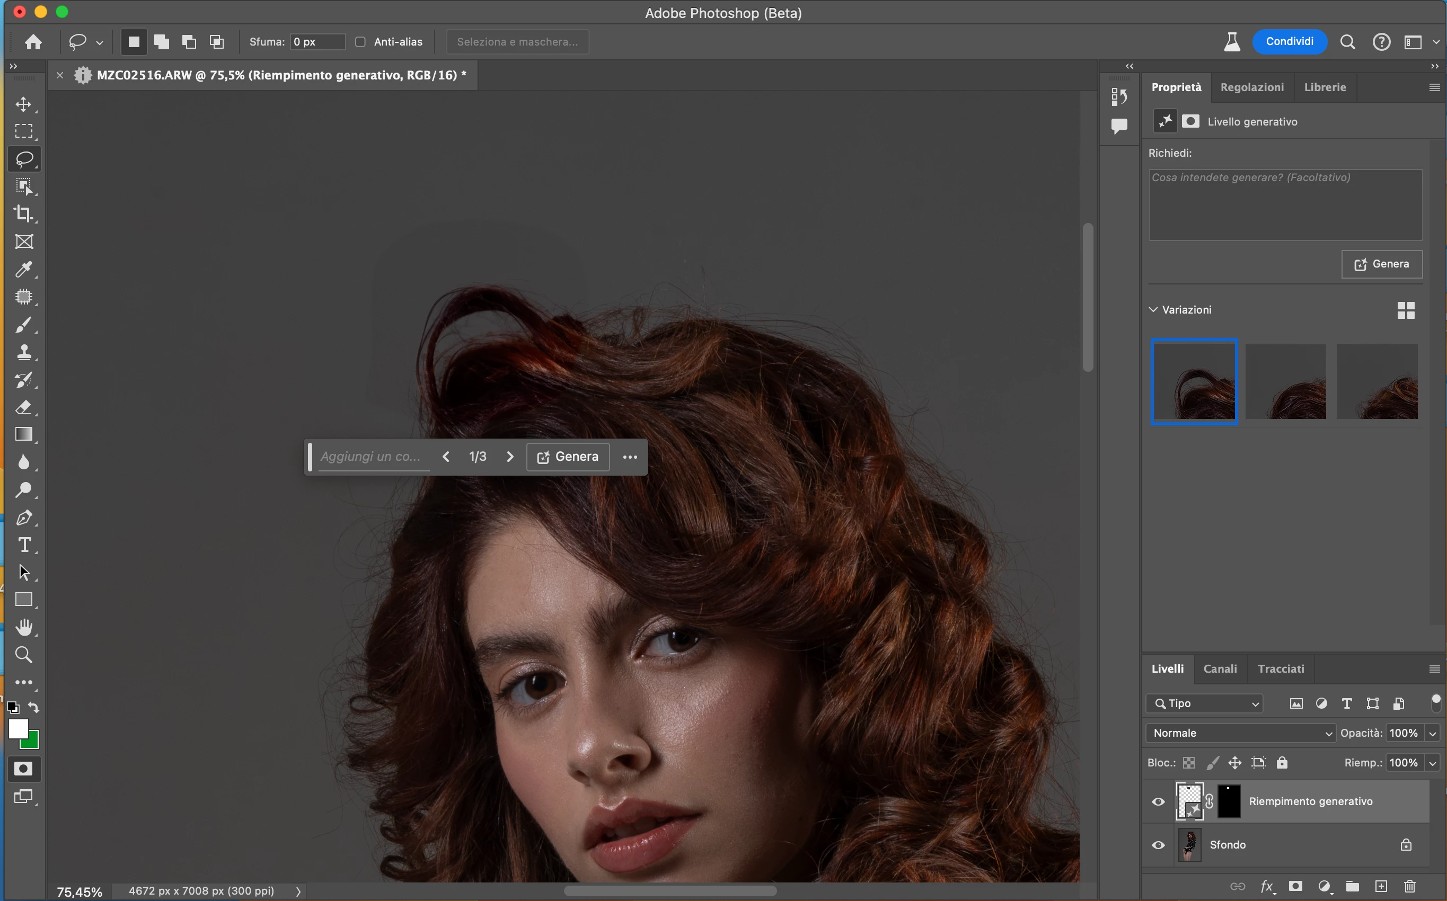Switch to the Canali tab
Image resolution: width=1447 pixels, height=901 pixels.
click(1220, 668)
